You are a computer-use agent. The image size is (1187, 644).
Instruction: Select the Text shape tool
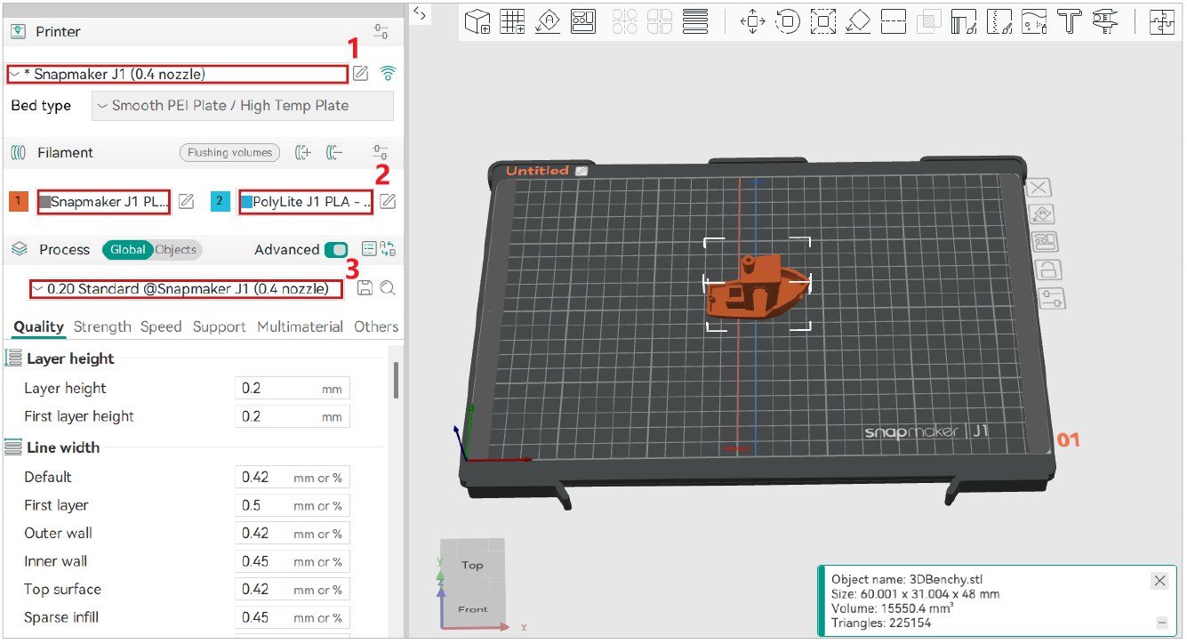(x=1069, y=21)
